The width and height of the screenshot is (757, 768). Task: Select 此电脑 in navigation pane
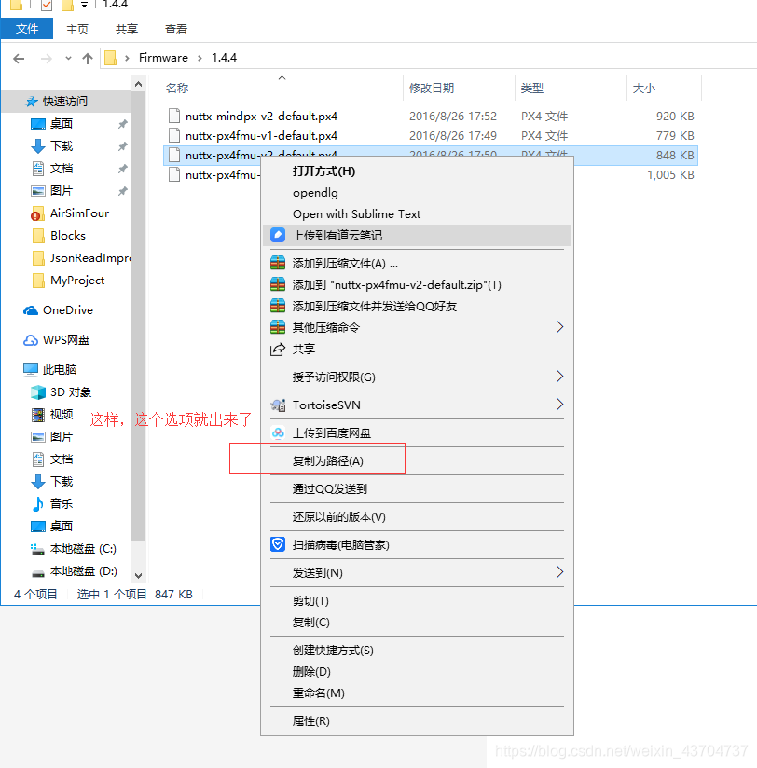tap(60, 369)
